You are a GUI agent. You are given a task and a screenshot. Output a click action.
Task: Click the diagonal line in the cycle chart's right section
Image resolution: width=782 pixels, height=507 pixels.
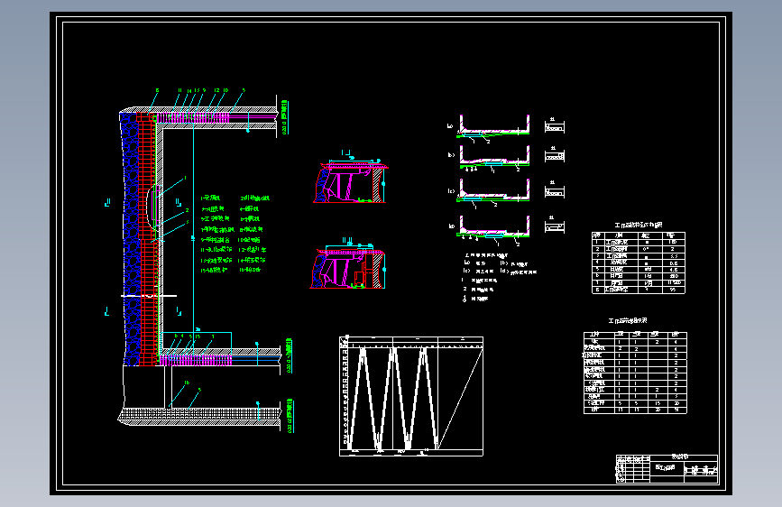tap(460, 398)
